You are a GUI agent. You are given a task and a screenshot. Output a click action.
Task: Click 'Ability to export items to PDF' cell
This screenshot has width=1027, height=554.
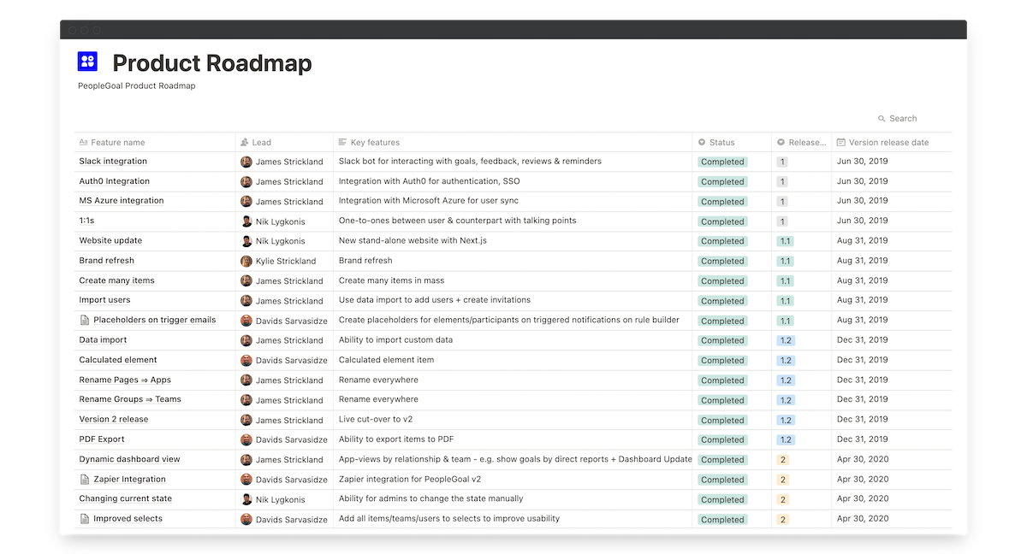click(x=396, y=439)
